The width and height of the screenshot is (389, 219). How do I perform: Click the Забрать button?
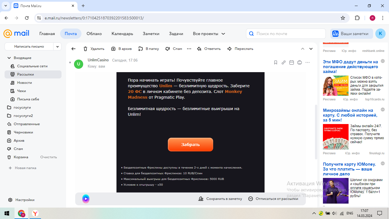[x=191, y=145]
